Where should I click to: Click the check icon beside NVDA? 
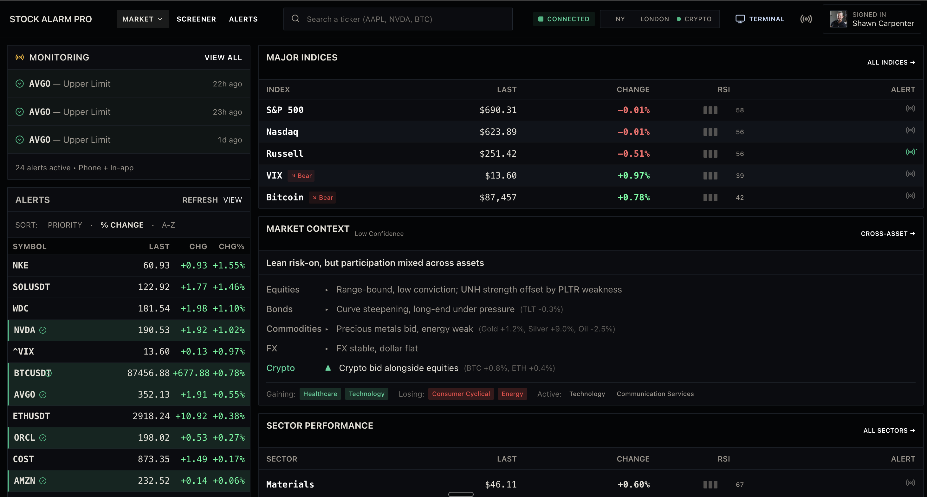coord(43,330)
